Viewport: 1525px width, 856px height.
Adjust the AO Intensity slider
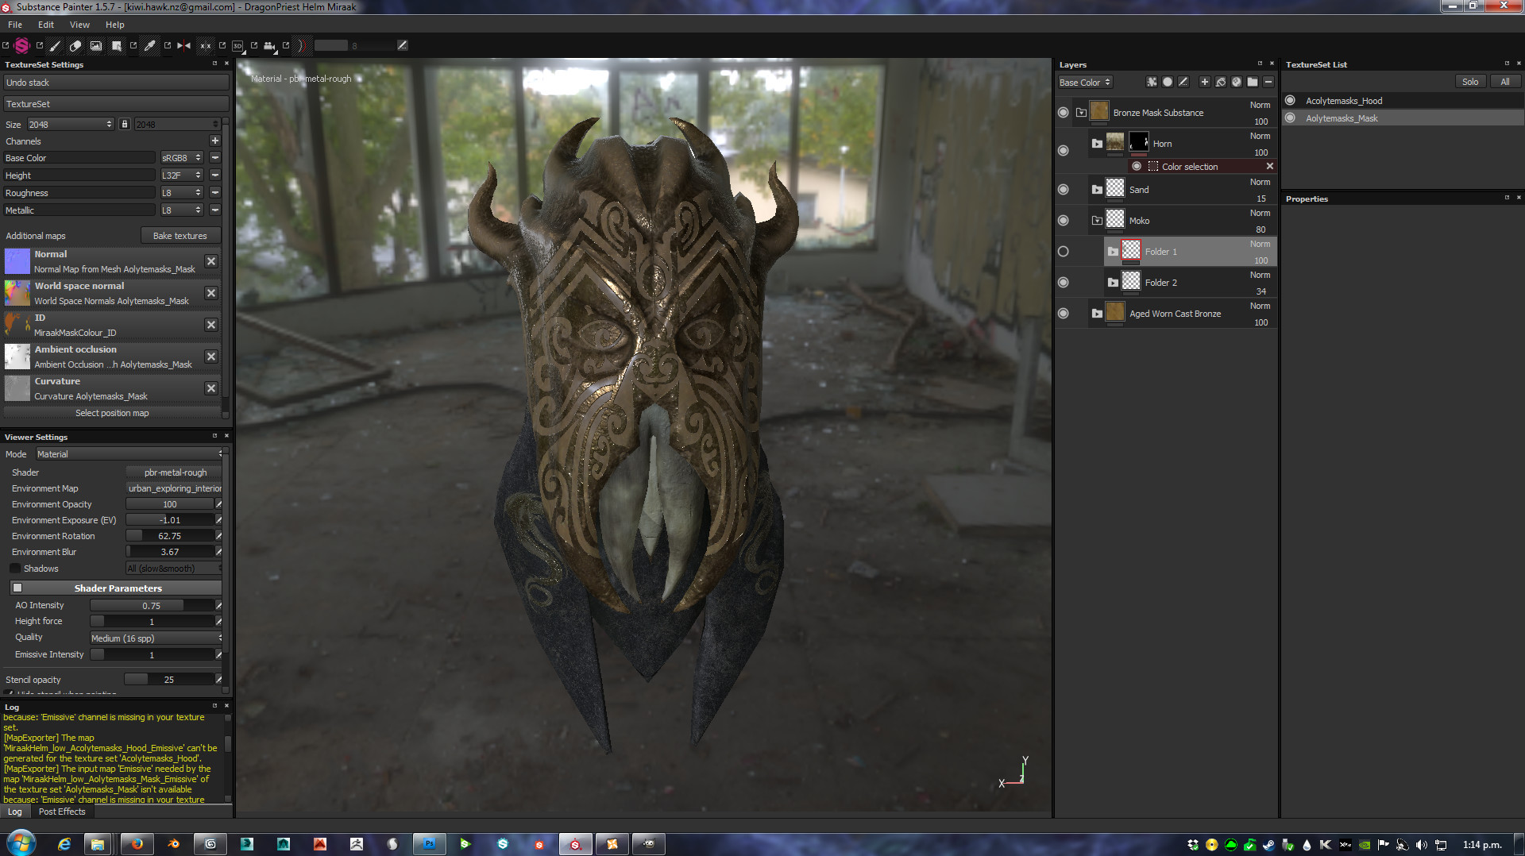(152, 606)
